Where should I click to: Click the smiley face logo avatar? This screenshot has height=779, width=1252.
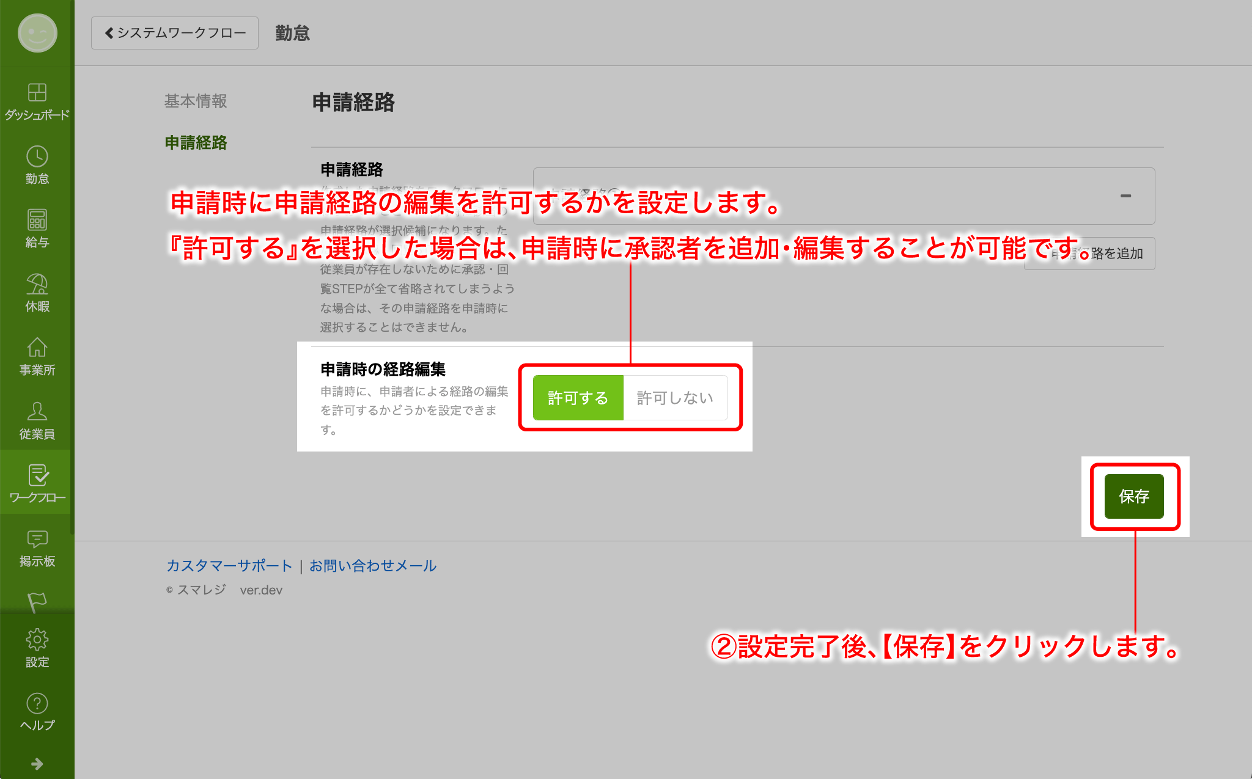coord(37,33)
